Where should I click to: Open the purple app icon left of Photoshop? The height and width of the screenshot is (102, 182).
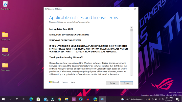click(x=74, y=99)
